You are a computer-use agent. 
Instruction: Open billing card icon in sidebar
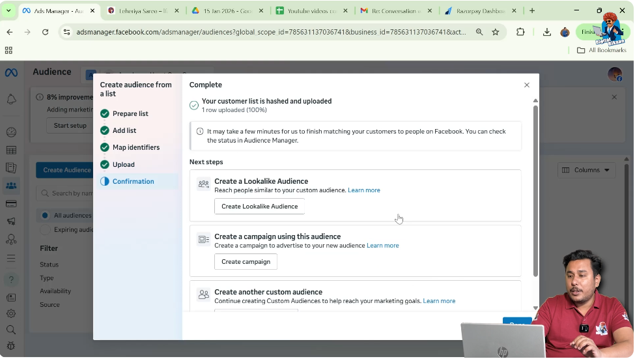tap(11, 204)
